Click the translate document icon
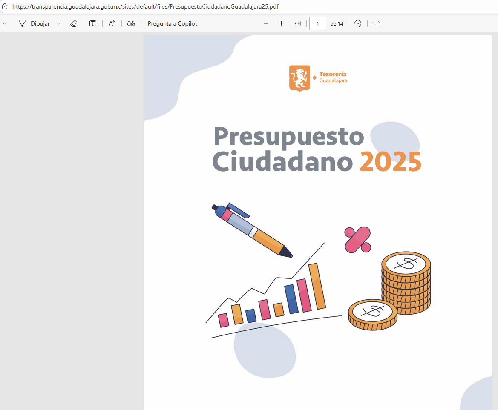Image resolution: width=498 pixels, height=410 pixels. click(131, 24)
